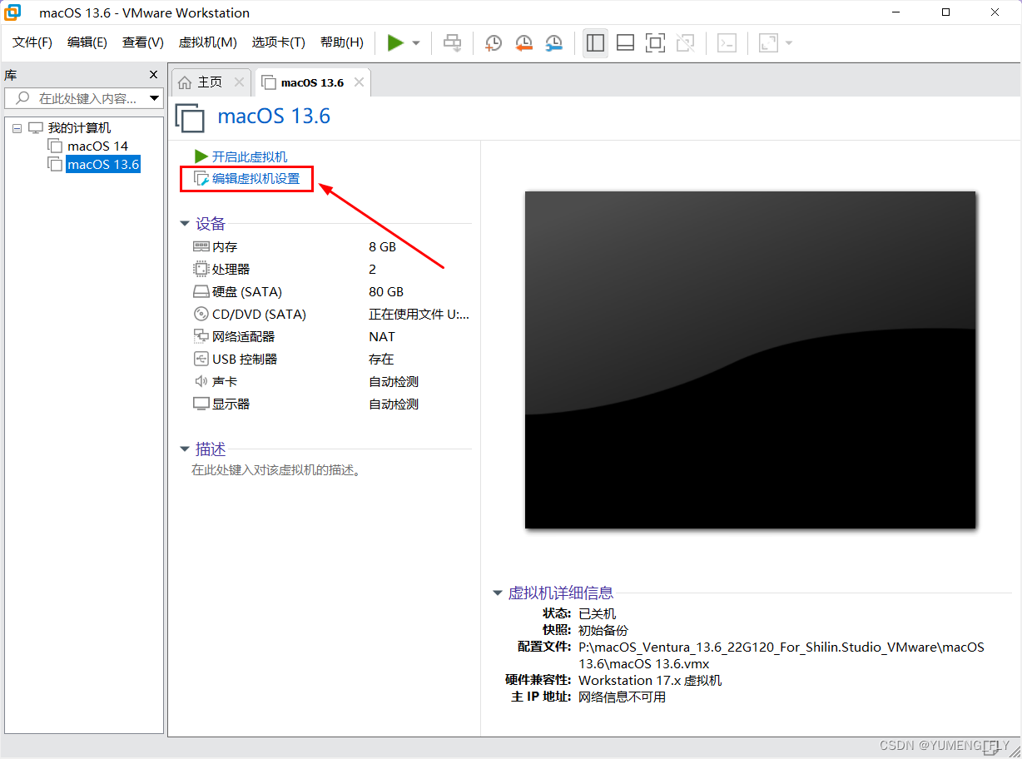The width and height of the screenshot is (1022, 759).
Task: Select macOS 13.6 in the library
Action: coord(103,164)
